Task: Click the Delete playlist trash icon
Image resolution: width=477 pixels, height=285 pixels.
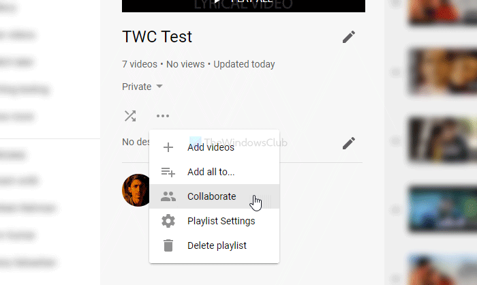Action: point(168,245)
